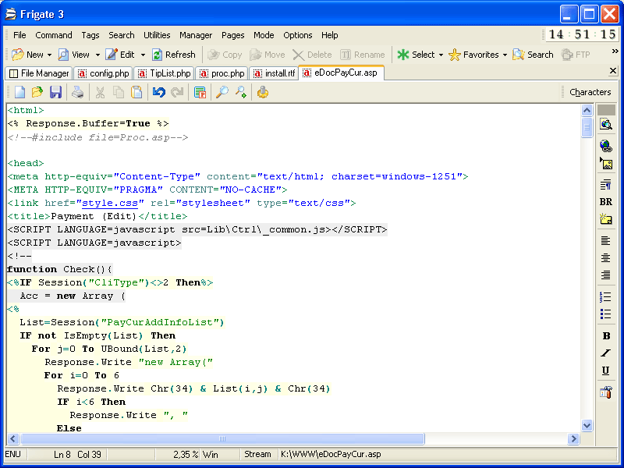Expand the Favorites dropdown arrow
Viewport: 624px width, 468px height.
505,55
